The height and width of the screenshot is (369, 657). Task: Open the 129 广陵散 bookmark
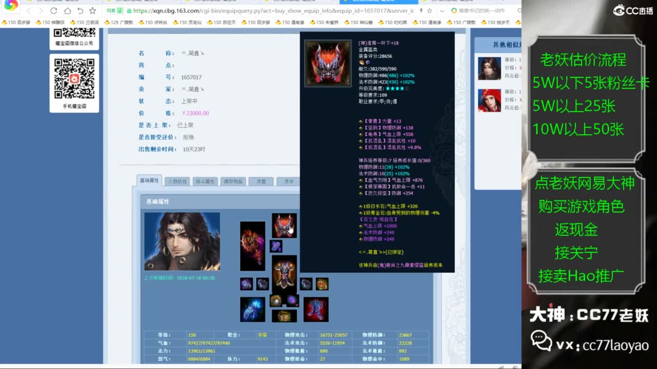[x=119, y=23]
